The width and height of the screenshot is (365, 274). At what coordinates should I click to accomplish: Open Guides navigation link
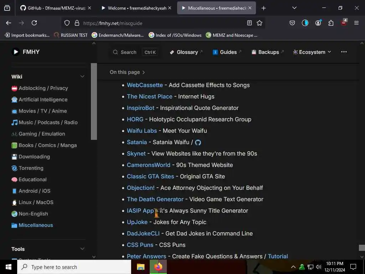(x=227, y=52)
